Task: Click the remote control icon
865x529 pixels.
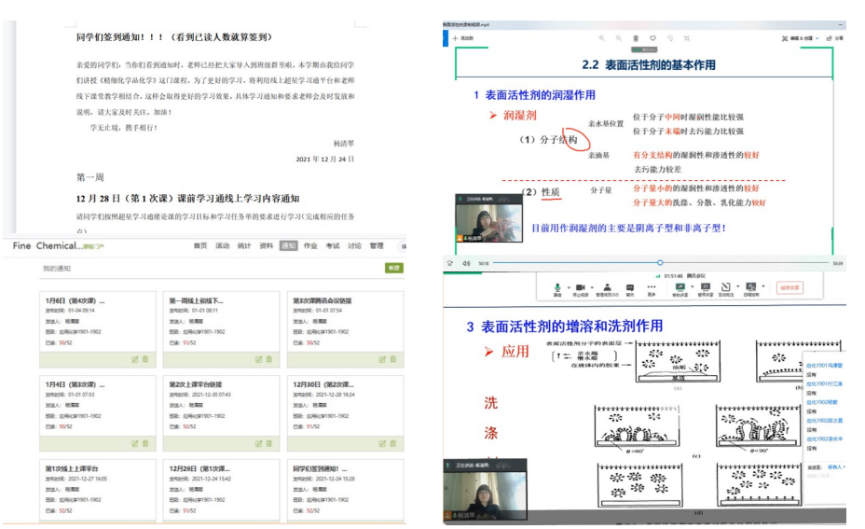Action: pyautogui.click(x=750, y=286)
